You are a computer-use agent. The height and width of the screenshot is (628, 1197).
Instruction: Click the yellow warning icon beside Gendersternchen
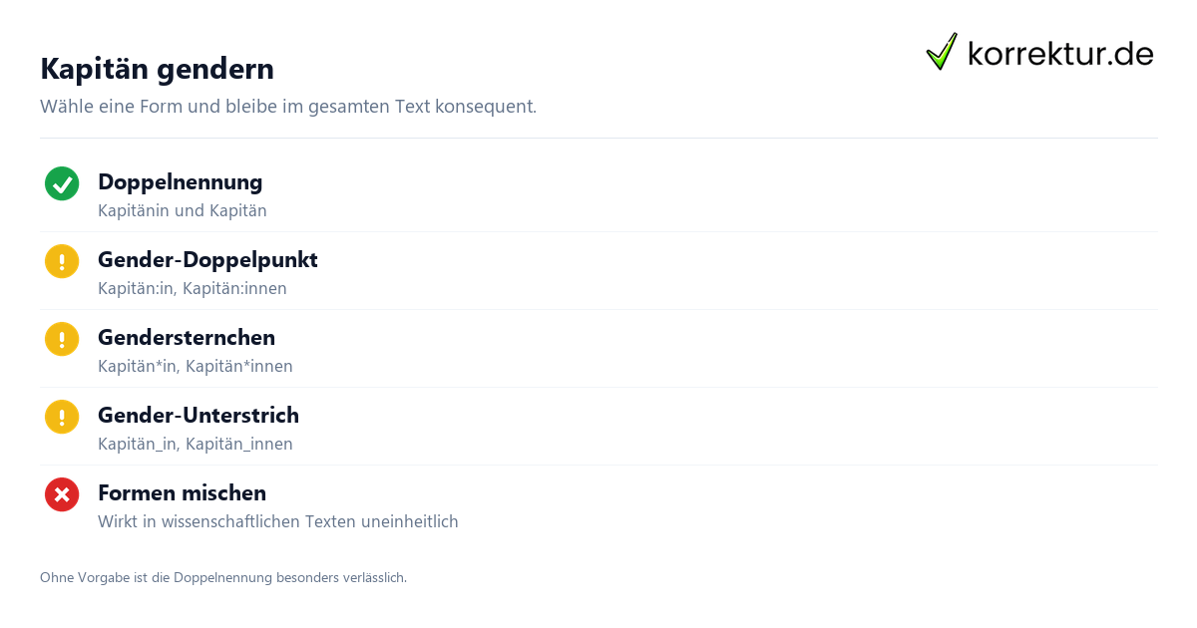pos(62,339)
